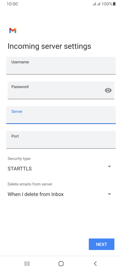Focus the Password input field
122x271 pixels.
pyautogui.click(x=61, y=90)
